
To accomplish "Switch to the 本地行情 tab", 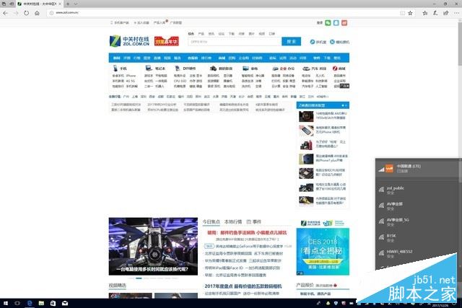I will tap(233, 221).
